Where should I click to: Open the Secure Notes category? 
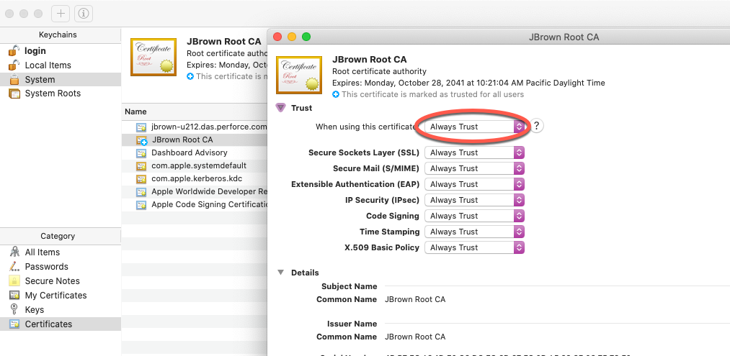pos(52,281)
